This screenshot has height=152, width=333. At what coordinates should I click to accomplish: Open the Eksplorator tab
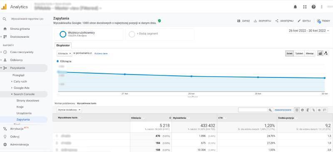63,46
